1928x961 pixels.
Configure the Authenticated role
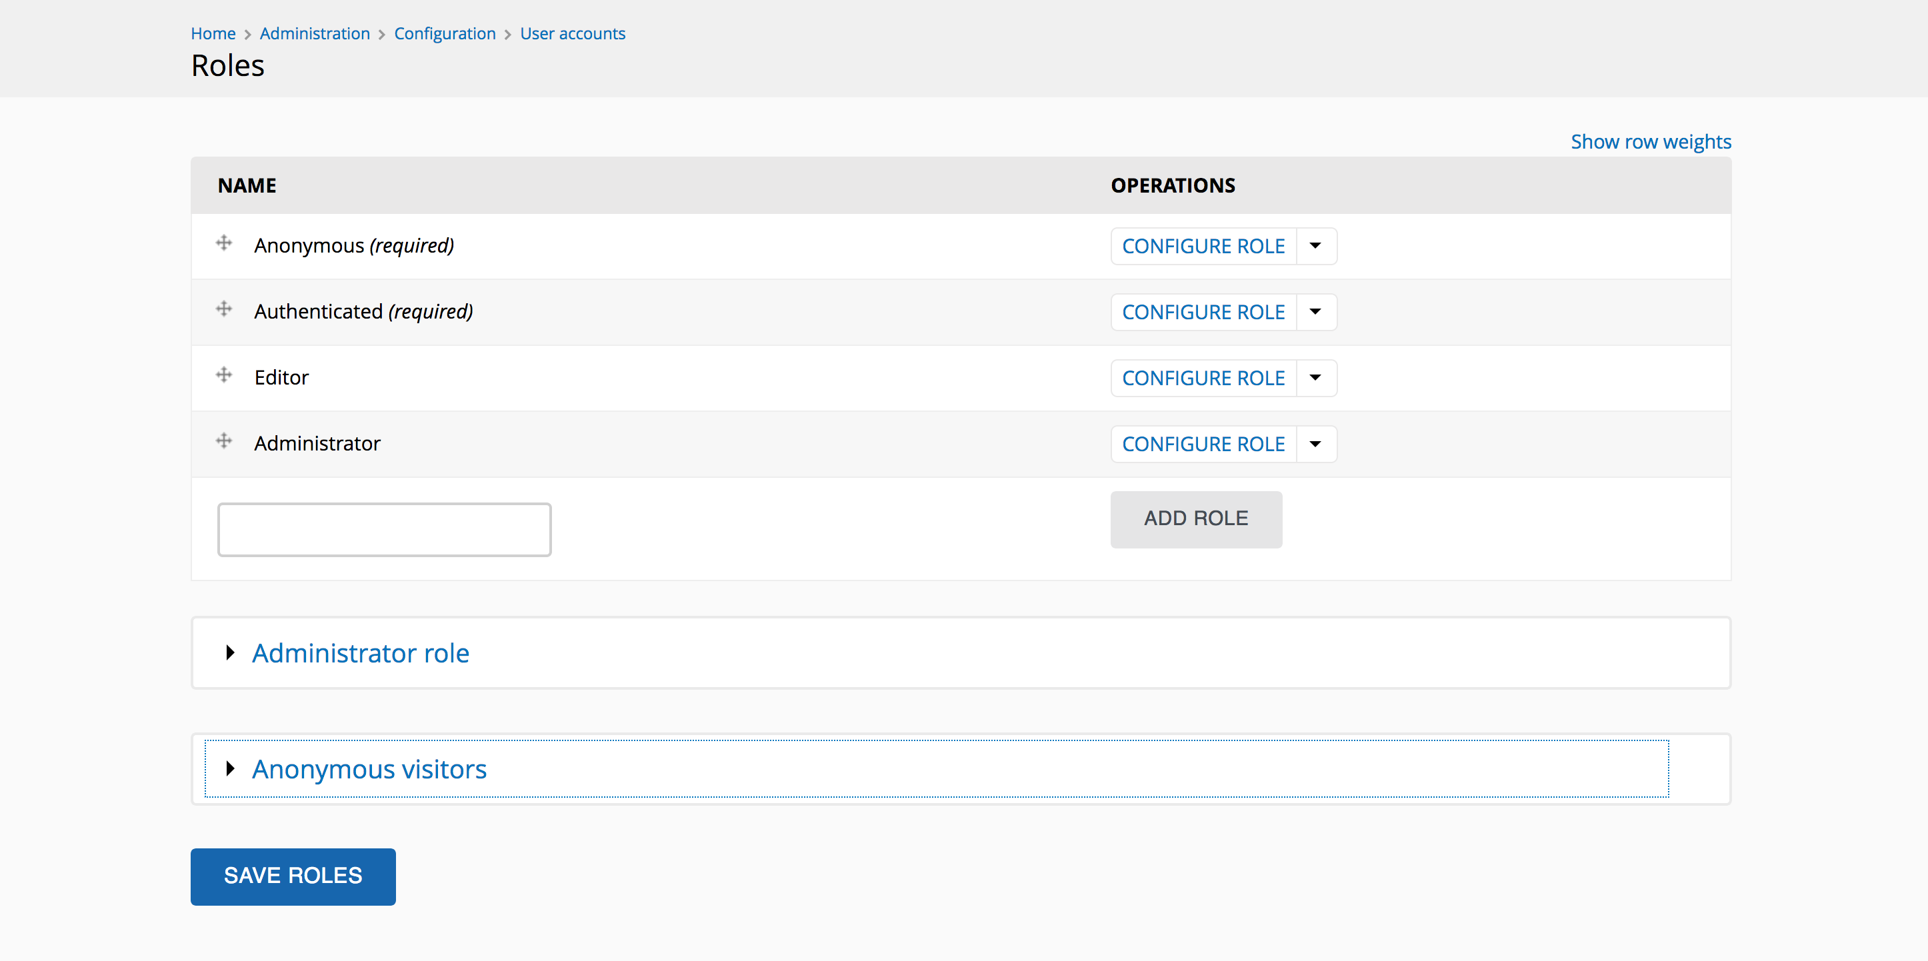click(x=1203, y=312)
